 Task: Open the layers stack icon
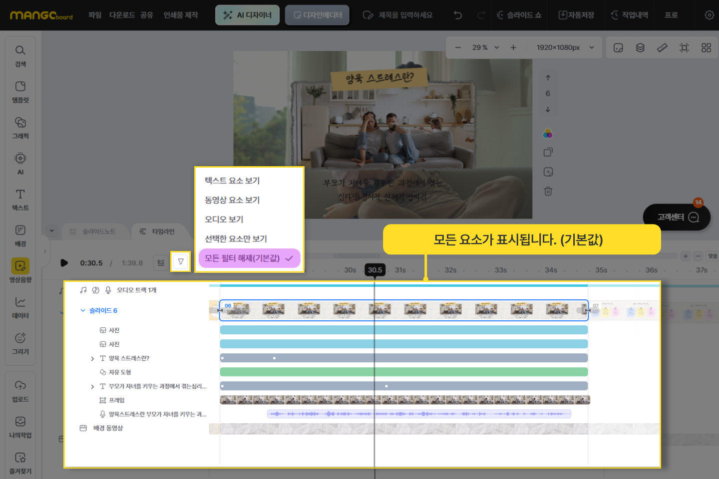640,48
